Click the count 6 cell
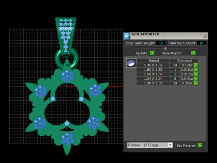 [175, 79]
